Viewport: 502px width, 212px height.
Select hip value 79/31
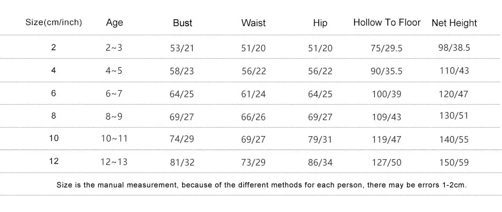coord(320,139)
